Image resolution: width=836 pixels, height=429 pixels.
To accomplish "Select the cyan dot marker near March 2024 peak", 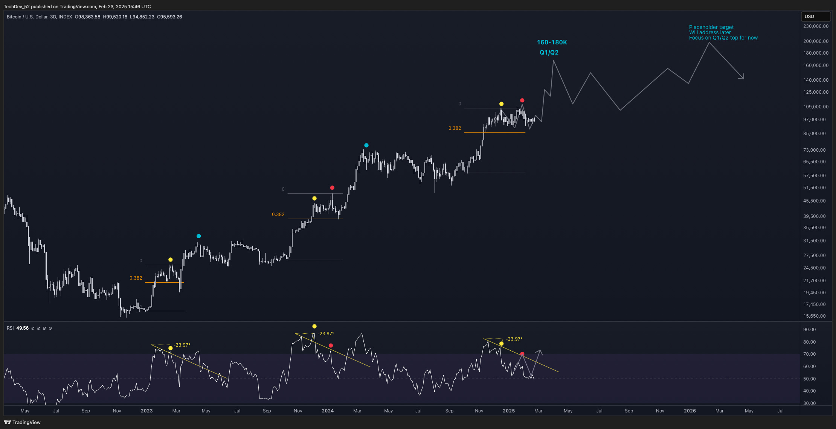I will (366, 145).
